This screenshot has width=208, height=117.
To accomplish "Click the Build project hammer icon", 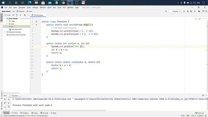I will click(x=166, y=11).
